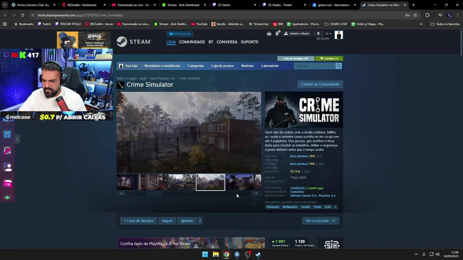Click the Steam logo in header

pyautogui.click(x=133, y=42)
